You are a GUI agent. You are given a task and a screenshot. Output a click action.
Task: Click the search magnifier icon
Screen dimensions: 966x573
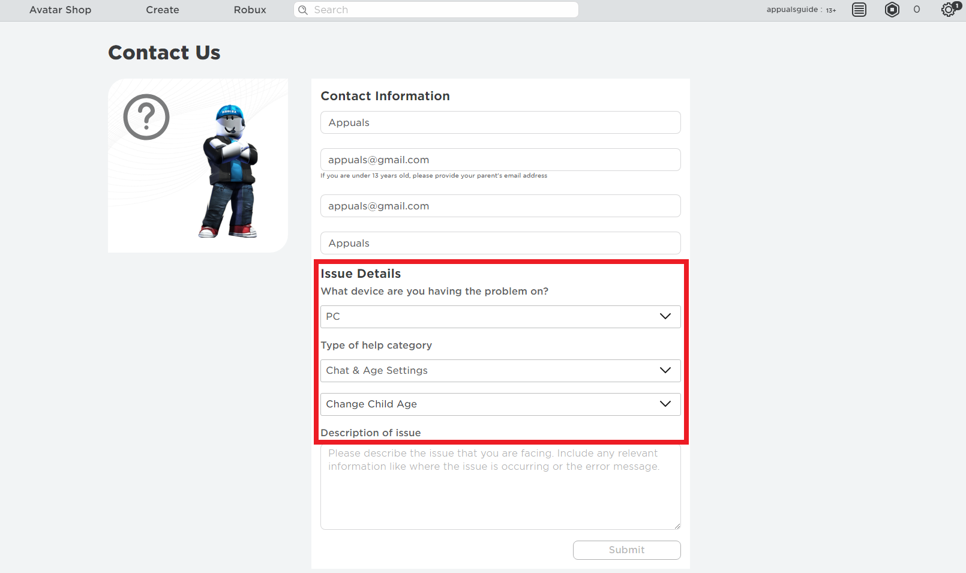(x=303, y=10)
